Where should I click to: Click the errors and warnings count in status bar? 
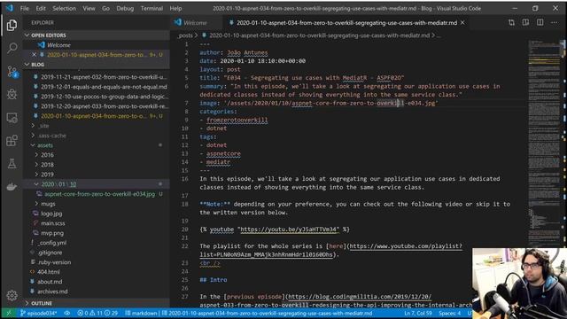pos(97,313)
